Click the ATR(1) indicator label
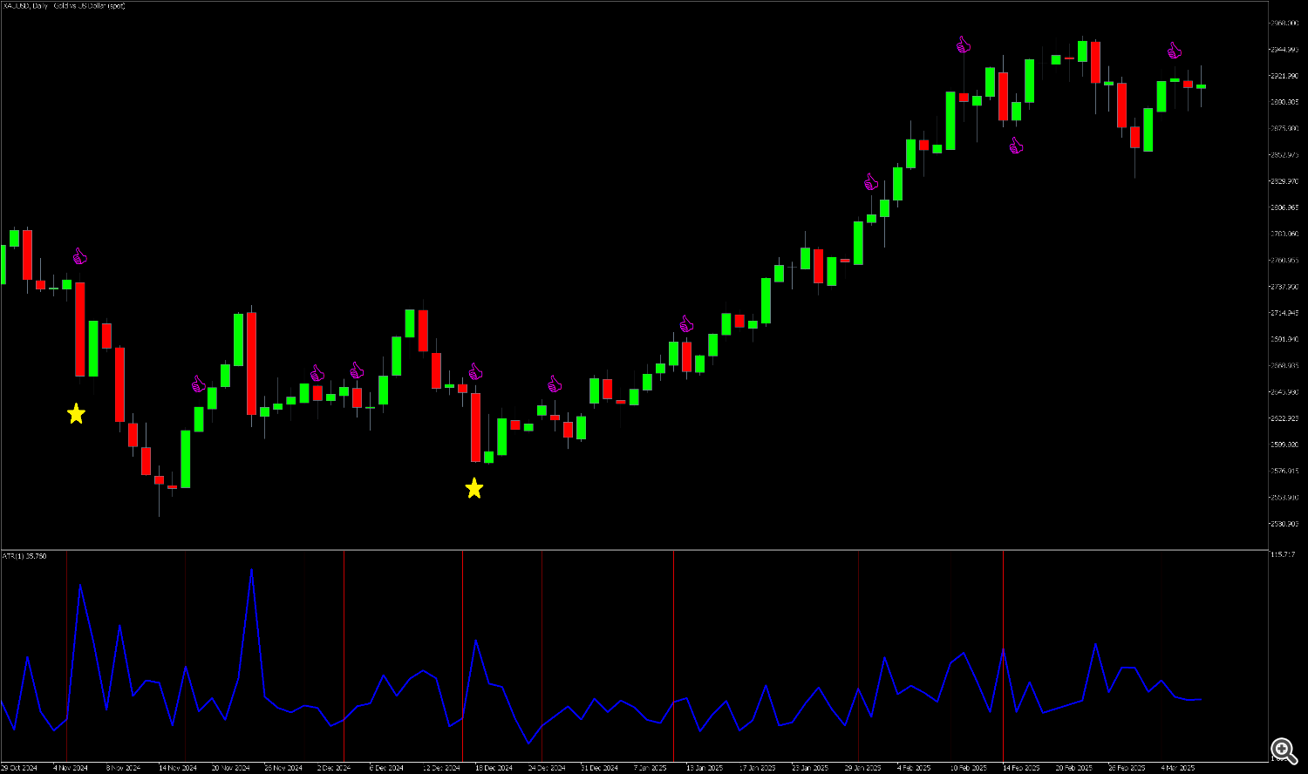 tap(24, 555)
